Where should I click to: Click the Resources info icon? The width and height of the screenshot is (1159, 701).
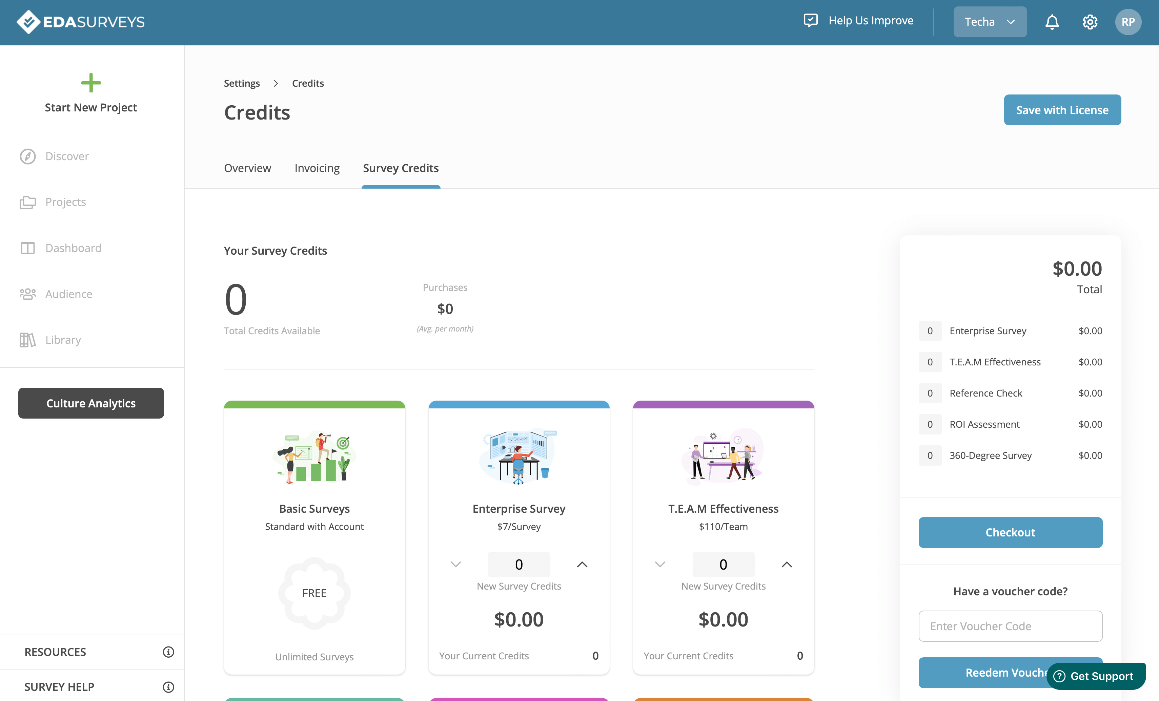pos(168,652)
